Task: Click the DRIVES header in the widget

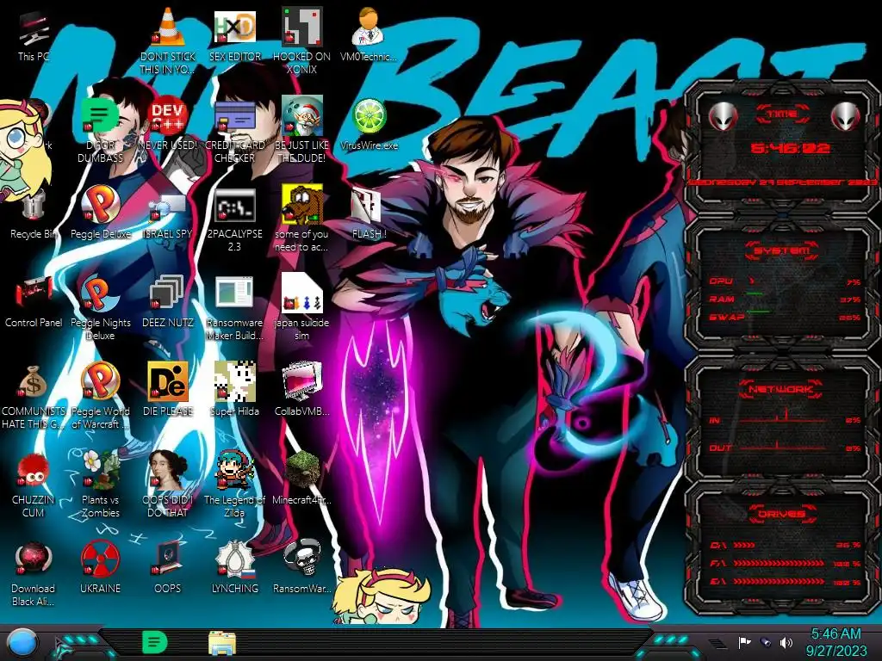Action: pyautogui.click(x=782, y=514)
